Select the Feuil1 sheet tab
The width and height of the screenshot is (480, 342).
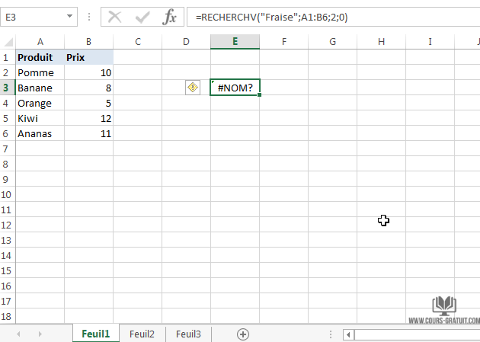(x=96, y=334)
